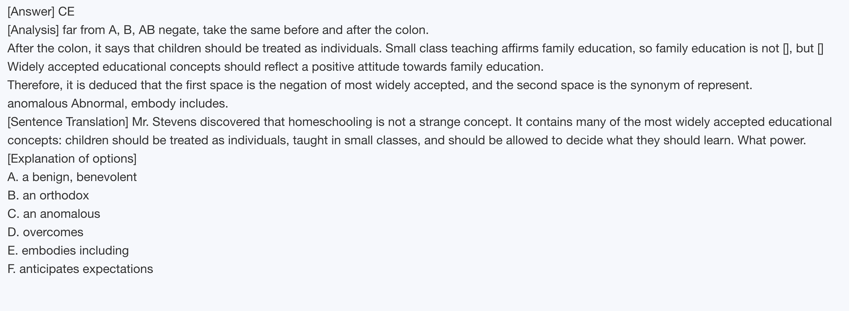Click the empty bracket placeholder after "but"
The width and height of the screenshot is (852, 311).
(821, 49)
